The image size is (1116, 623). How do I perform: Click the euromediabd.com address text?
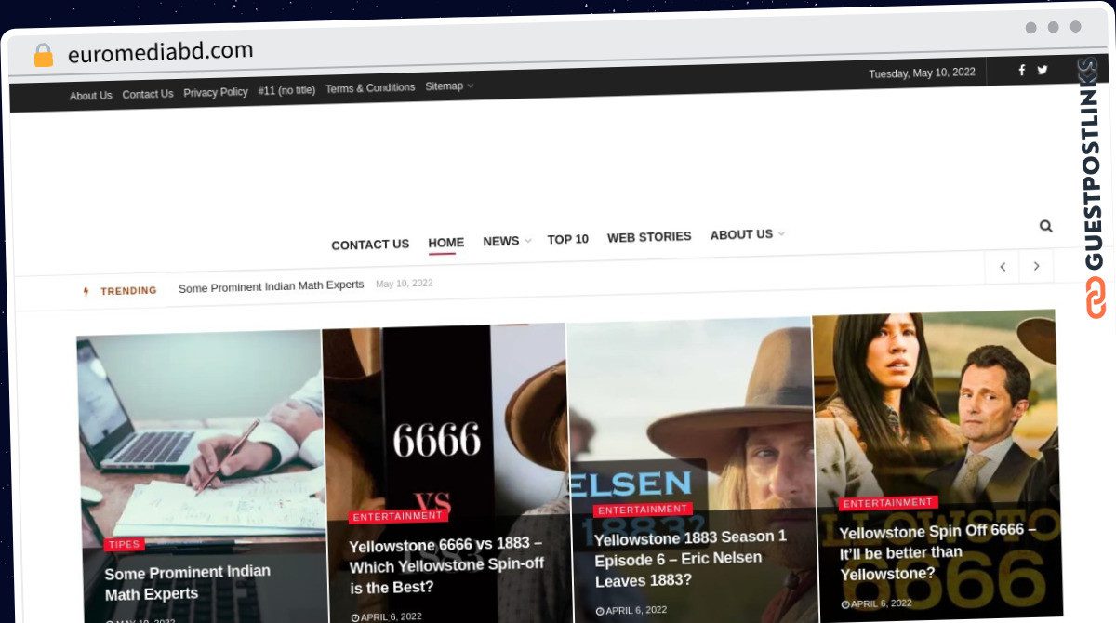coord(160,52)
